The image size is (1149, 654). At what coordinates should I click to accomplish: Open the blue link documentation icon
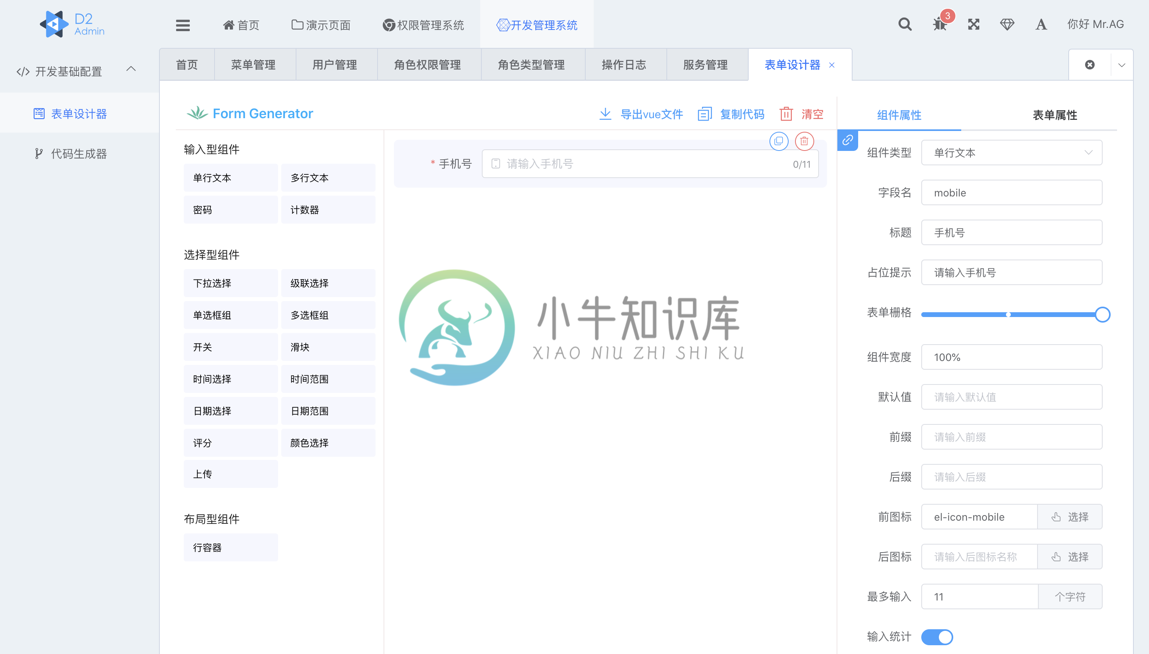847,140
